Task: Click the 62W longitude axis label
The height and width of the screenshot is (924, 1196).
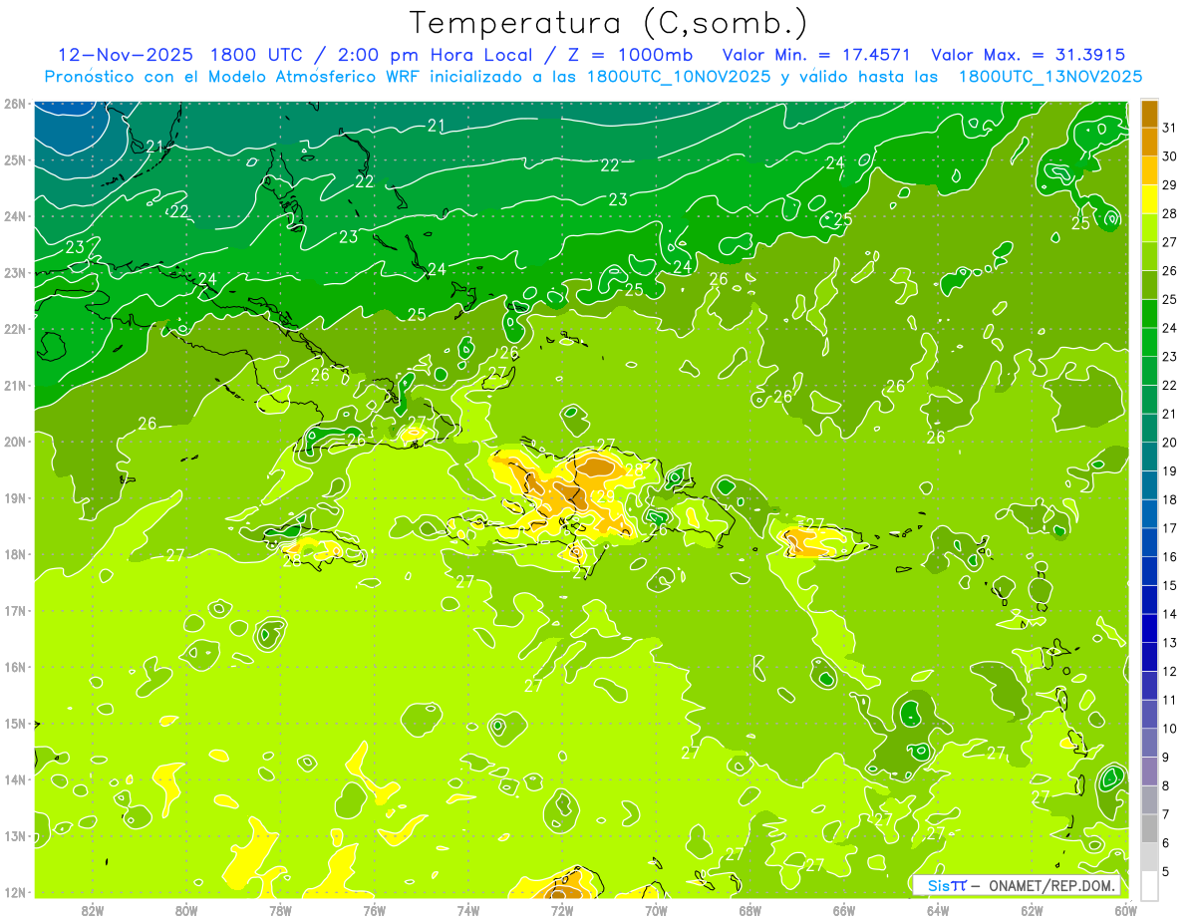Action: point(1032,910)
